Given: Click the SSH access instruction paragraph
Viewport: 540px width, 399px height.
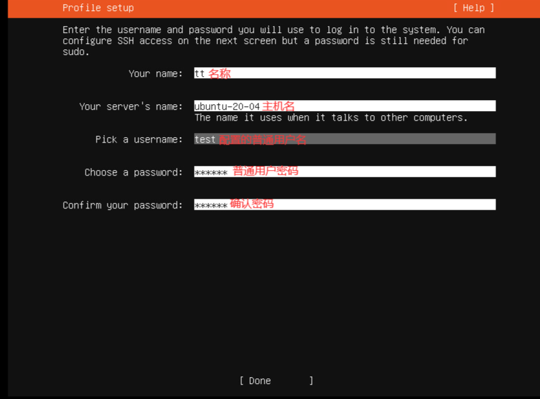Looking at the screenshot, I should click(x=273, y=40).
